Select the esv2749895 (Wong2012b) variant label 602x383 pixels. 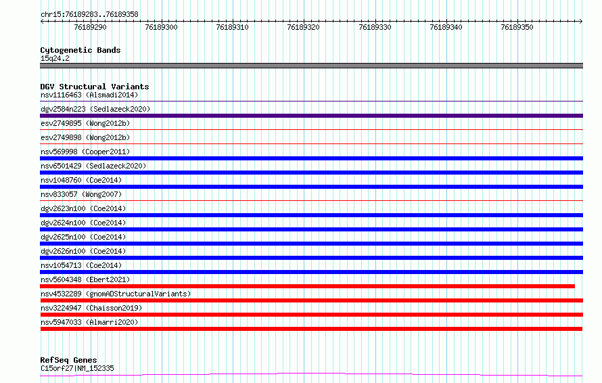(x=85, y=123)
